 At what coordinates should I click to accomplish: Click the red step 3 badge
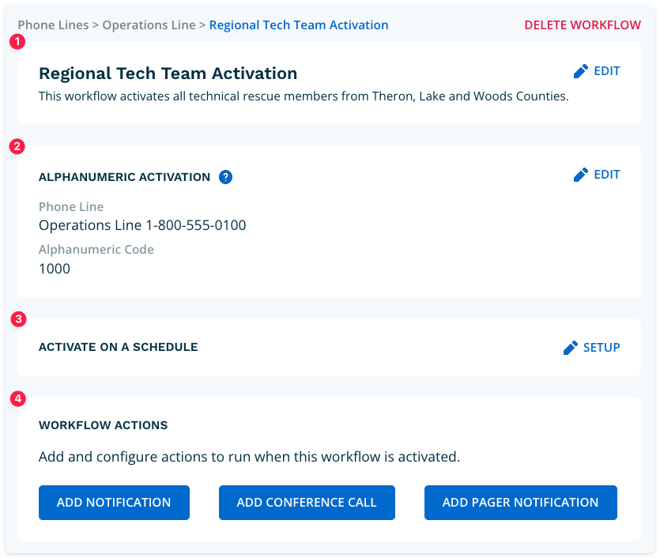[17, 319]
